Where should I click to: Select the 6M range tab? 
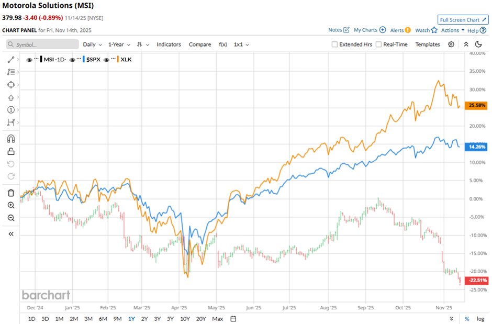pyautogui.click(x=103, y=319)
